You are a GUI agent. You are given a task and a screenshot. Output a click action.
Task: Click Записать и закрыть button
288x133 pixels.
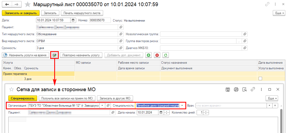pyautogui.click(x=21, y=13)
